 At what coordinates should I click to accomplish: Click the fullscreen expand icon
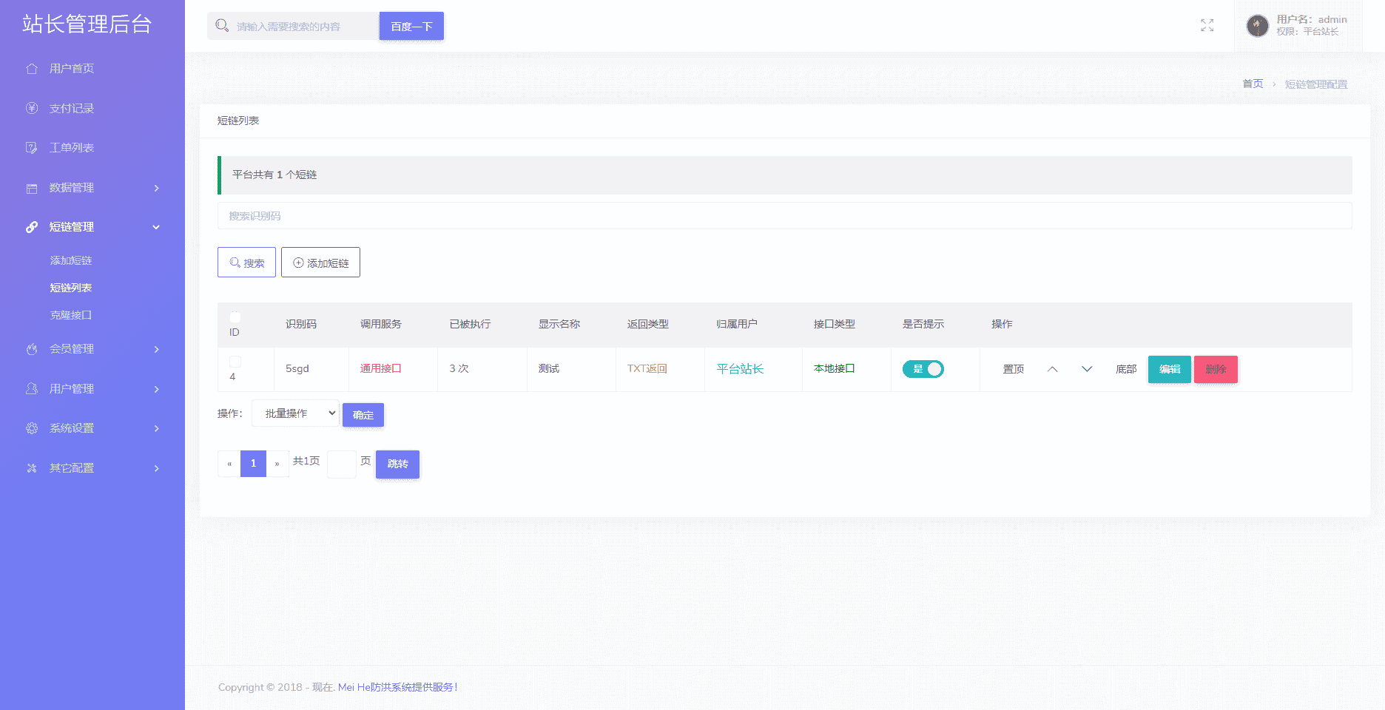(1207, 26)
